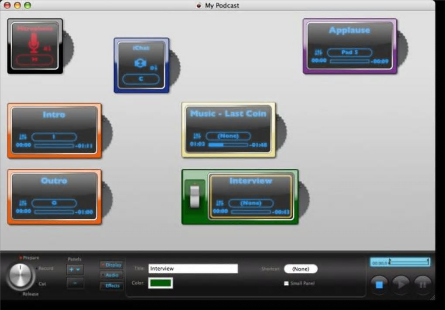Select the iChat panel title

click(141, 48)
